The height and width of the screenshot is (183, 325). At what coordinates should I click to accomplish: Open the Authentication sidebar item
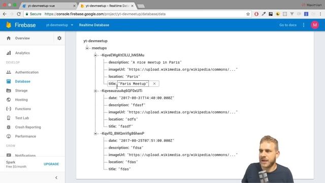(x=27, y=72)
